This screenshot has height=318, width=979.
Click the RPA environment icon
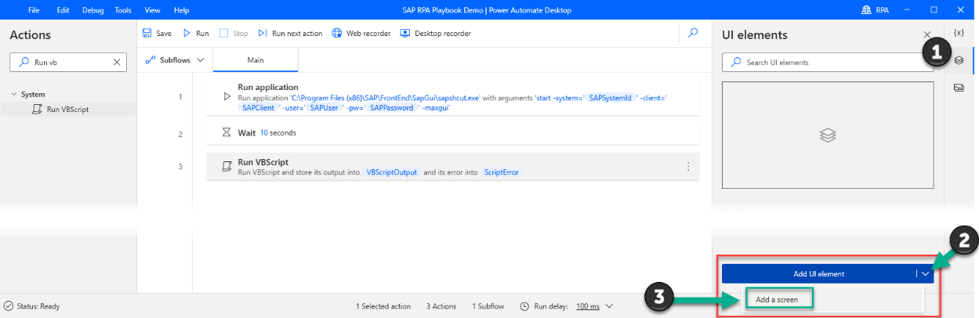[x=865, y=10]
